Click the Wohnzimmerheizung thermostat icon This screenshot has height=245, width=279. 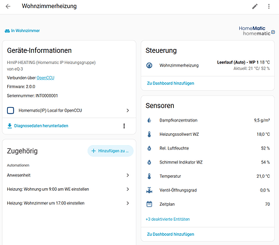(x=149, y=65)
